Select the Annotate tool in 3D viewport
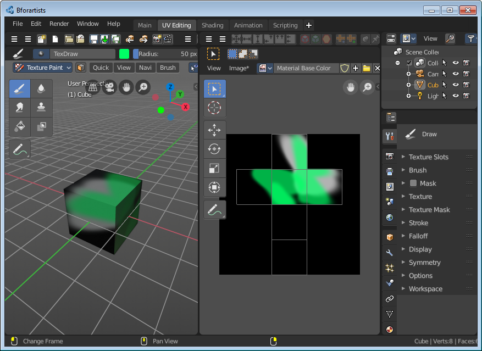The image size is (482, 351). [20, 149]
